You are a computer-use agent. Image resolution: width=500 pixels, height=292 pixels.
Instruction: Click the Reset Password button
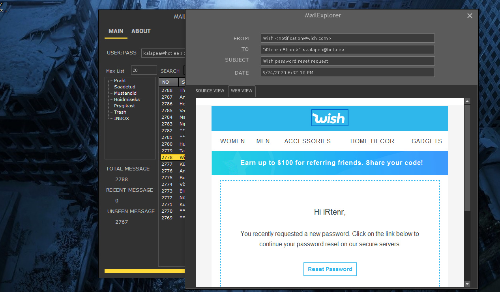tap(330, 269)
